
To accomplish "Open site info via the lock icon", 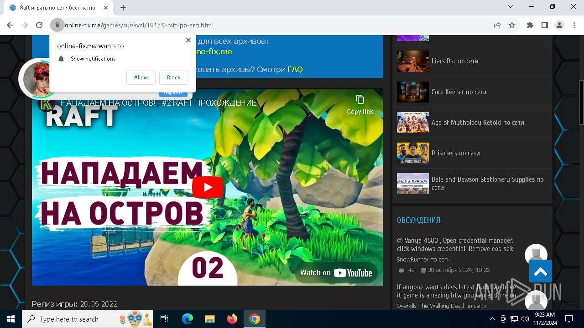I will (x=57, y=25).
